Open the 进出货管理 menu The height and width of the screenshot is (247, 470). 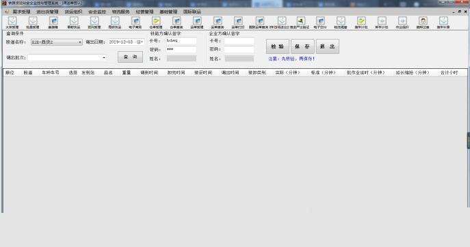pyautogui.click(x=47, y=12)
